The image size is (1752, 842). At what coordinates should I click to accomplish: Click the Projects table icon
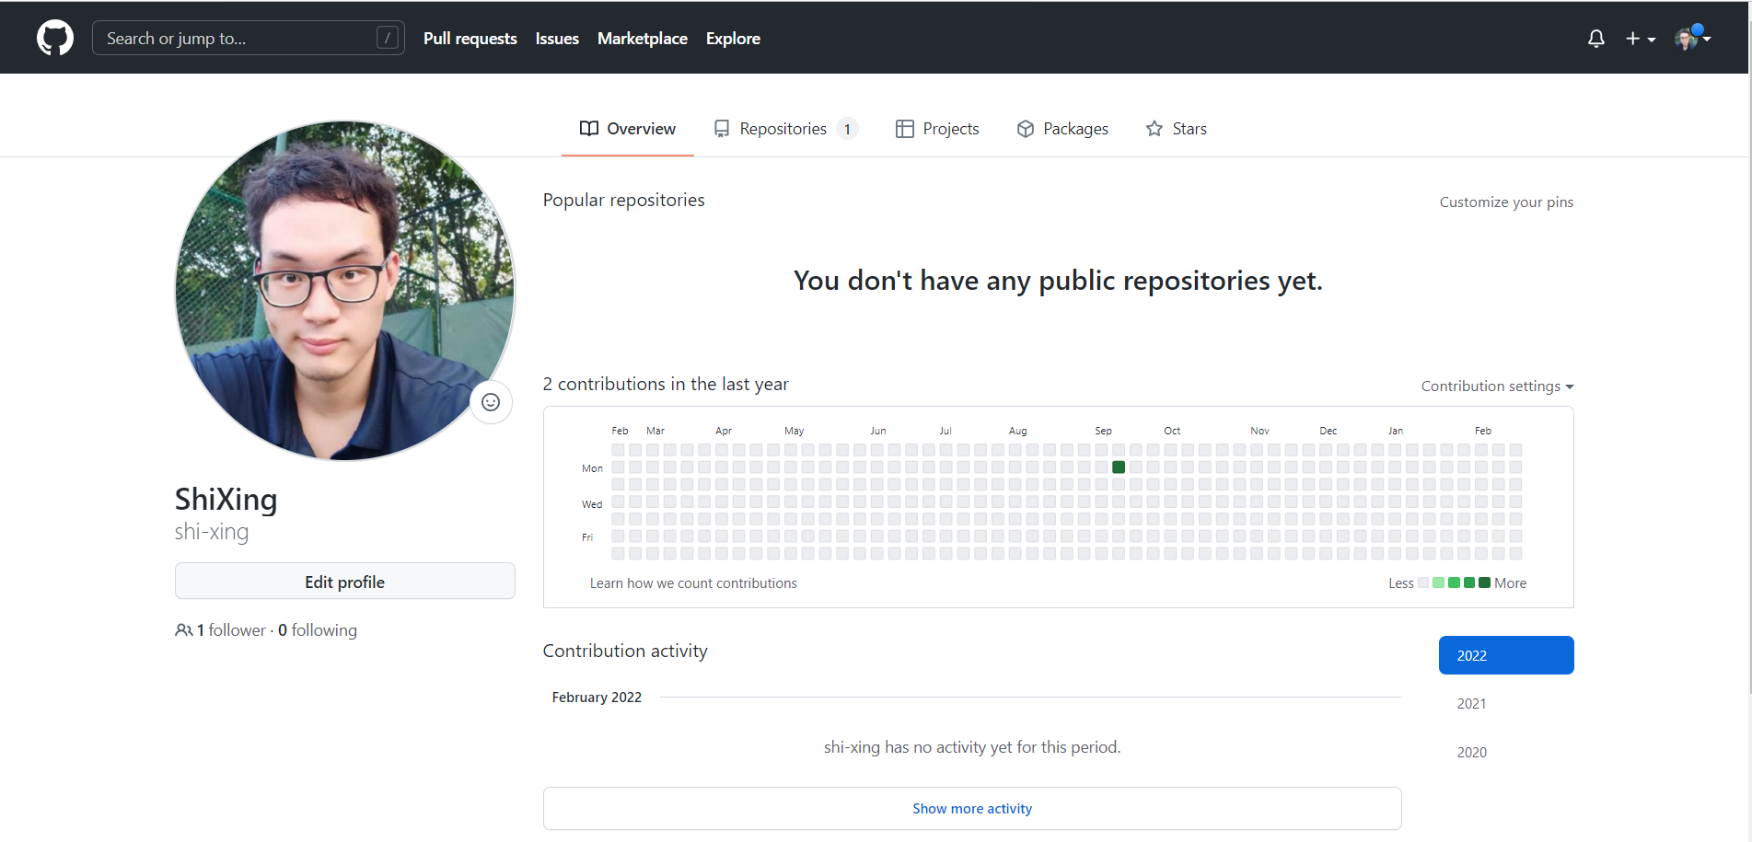coord(904,129)
